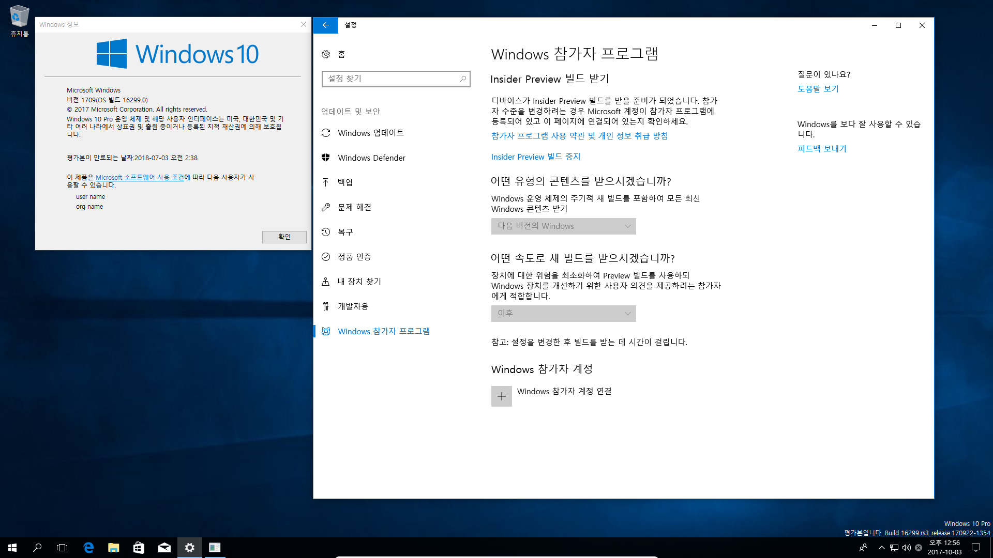Click the plus icon to link Insider account
Viewport: 993px width, 558px height.
(501, 396)
